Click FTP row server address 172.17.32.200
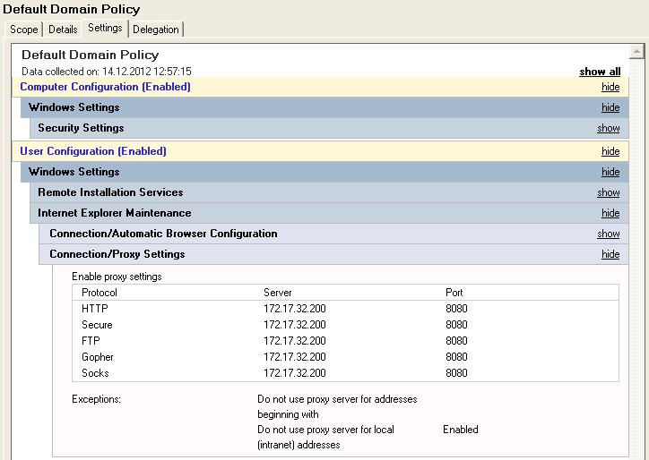649x460 pixels. (295, 341)
